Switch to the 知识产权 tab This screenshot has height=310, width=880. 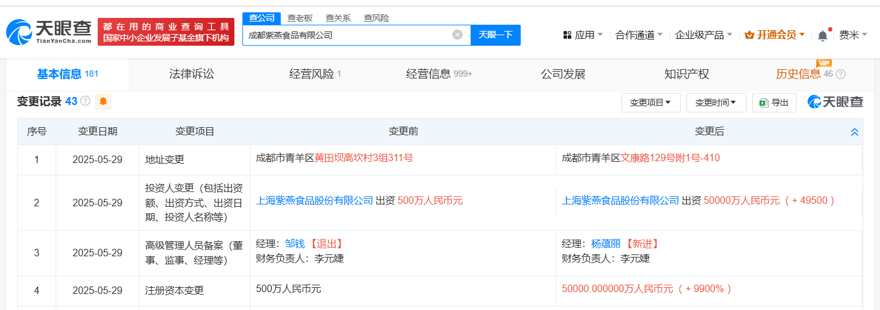click(x=686, y=74)
